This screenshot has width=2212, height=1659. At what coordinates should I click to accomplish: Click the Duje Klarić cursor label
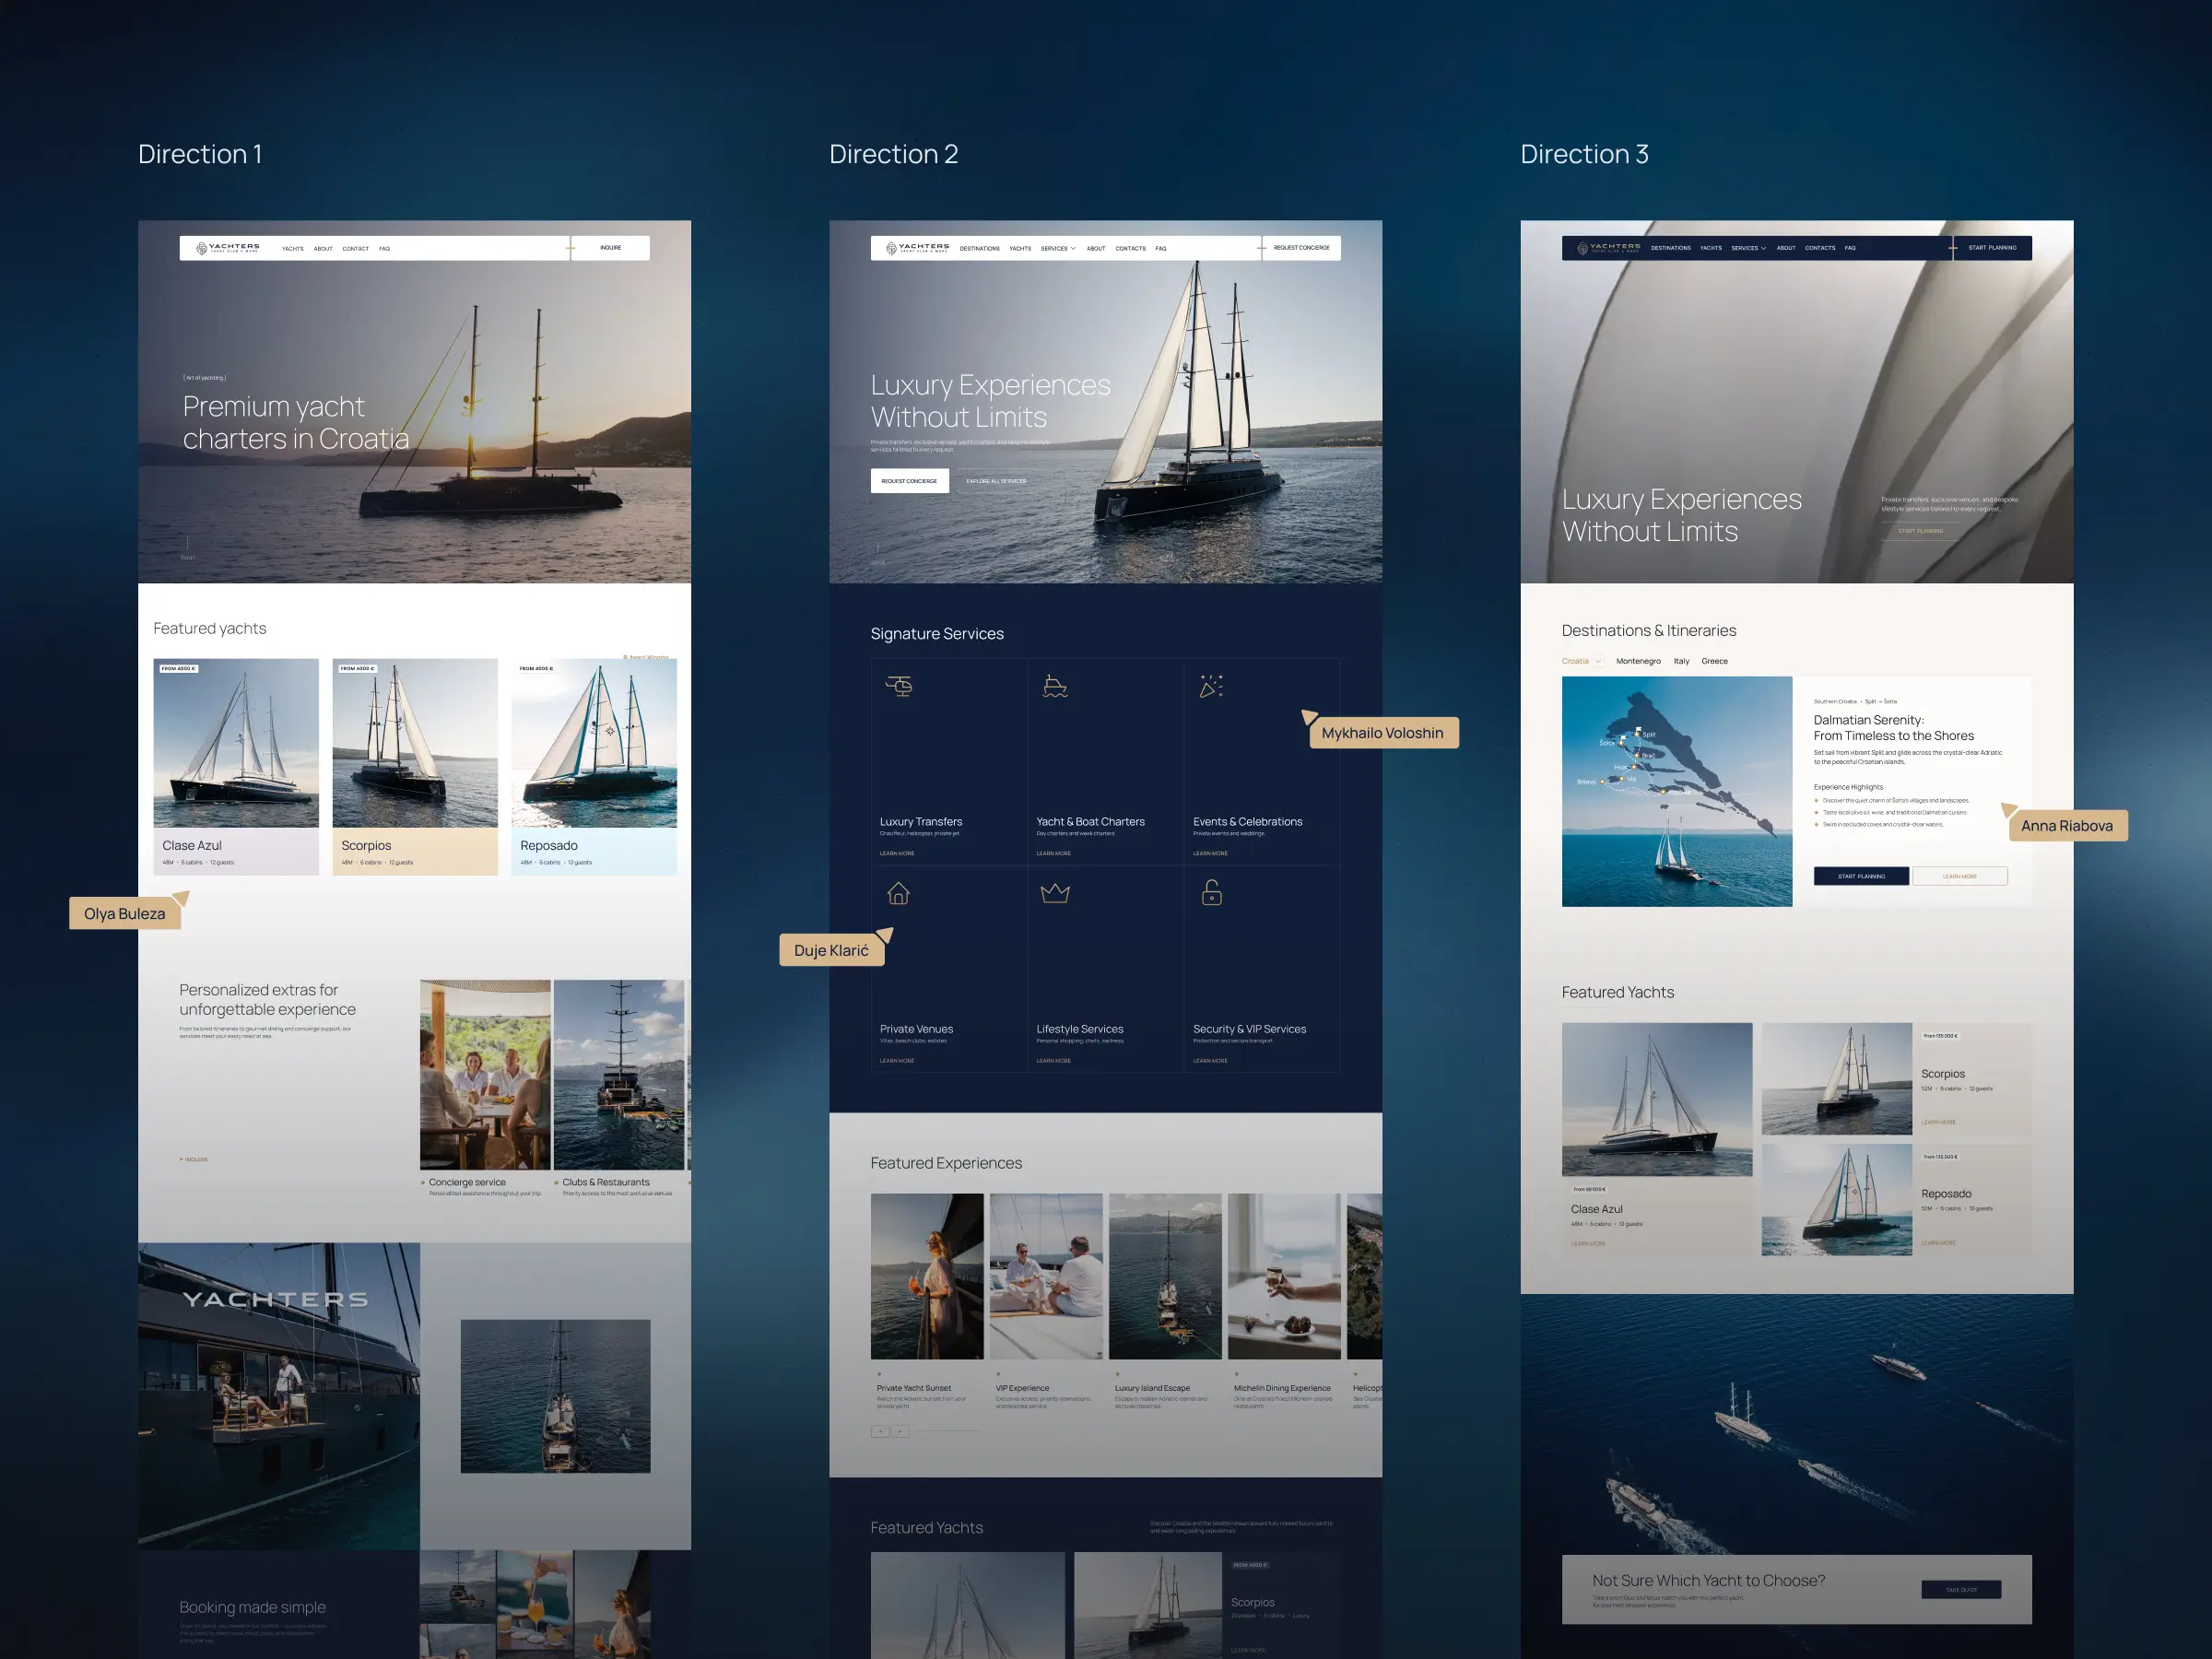coord(832,950)
